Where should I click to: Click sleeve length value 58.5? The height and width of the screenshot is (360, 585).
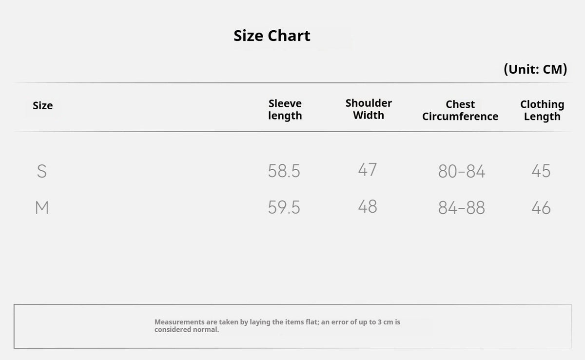click(x=284, y=171)
